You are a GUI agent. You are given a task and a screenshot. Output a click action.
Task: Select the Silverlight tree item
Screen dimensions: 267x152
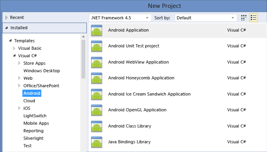[33, 138]
